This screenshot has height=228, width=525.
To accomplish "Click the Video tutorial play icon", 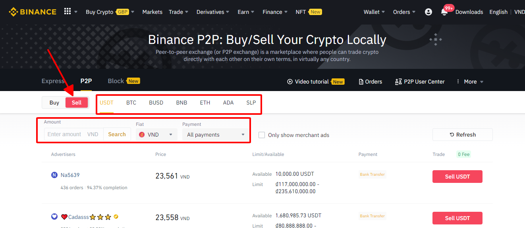I will [x=290, y=82].
